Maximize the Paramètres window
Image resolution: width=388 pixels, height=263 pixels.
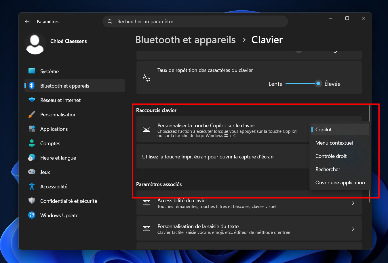click(x=347, y=18)
